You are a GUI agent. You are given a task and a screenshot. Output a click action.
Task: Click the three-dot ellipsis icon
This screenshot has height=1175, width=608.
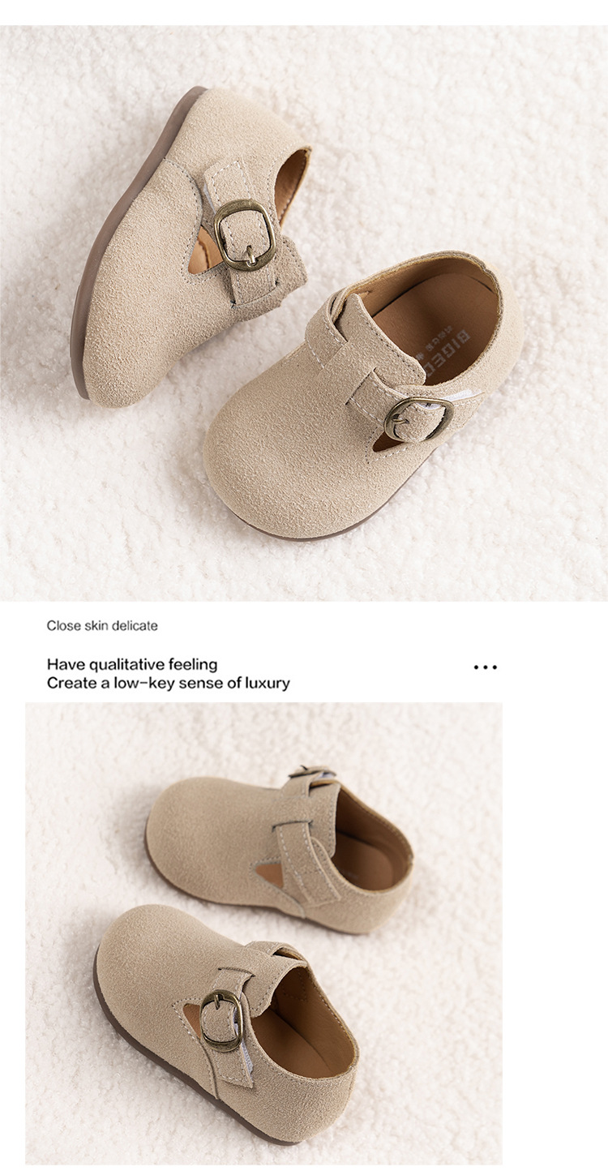[x=485, y=667]
